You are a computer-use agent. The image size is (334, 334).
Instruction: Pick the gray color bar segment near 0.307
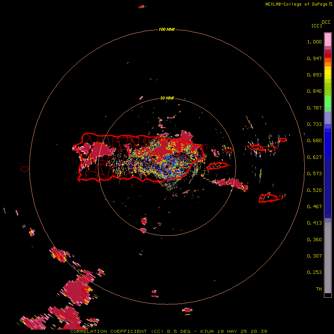click(x=328, y=258)
